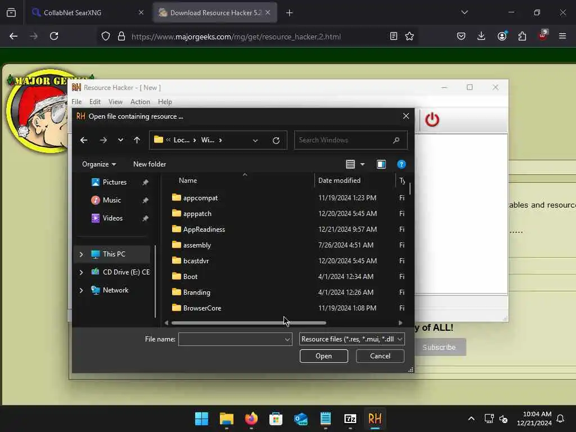576x432 pixels.
Task: Expand the This PC tree node
Action: click(x=81, y=254)
